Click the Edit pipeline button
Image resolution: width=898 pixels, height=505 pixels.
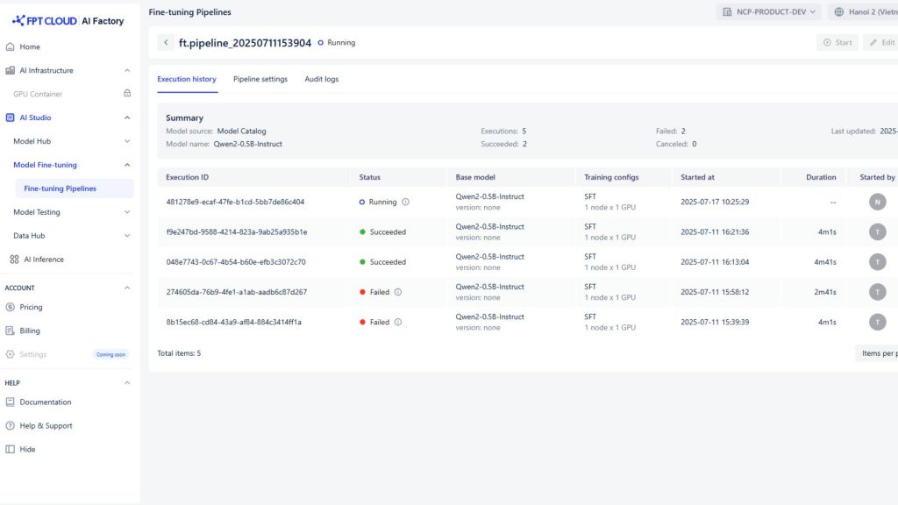point(882,42)
